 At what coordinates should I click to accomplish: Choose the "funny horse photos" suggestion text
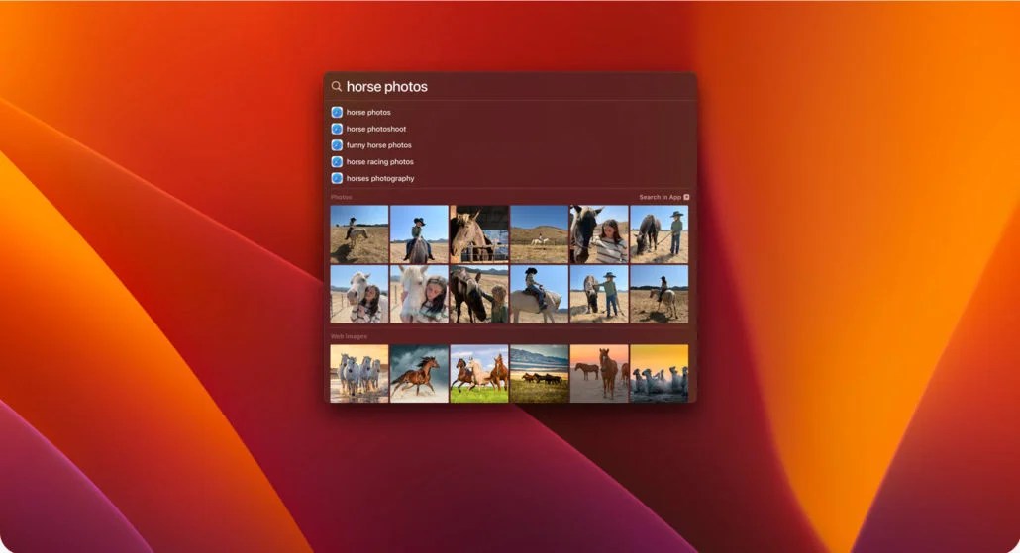point(378,145)
